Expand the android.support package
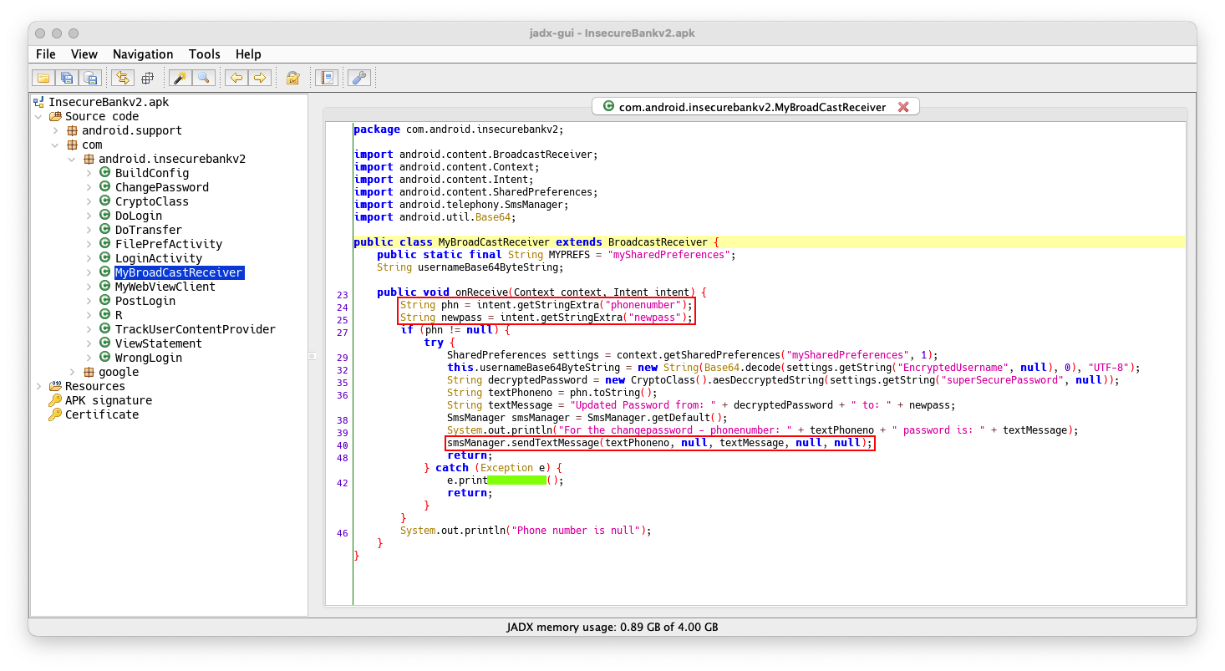1225x671 pixels. pos(55,130)
